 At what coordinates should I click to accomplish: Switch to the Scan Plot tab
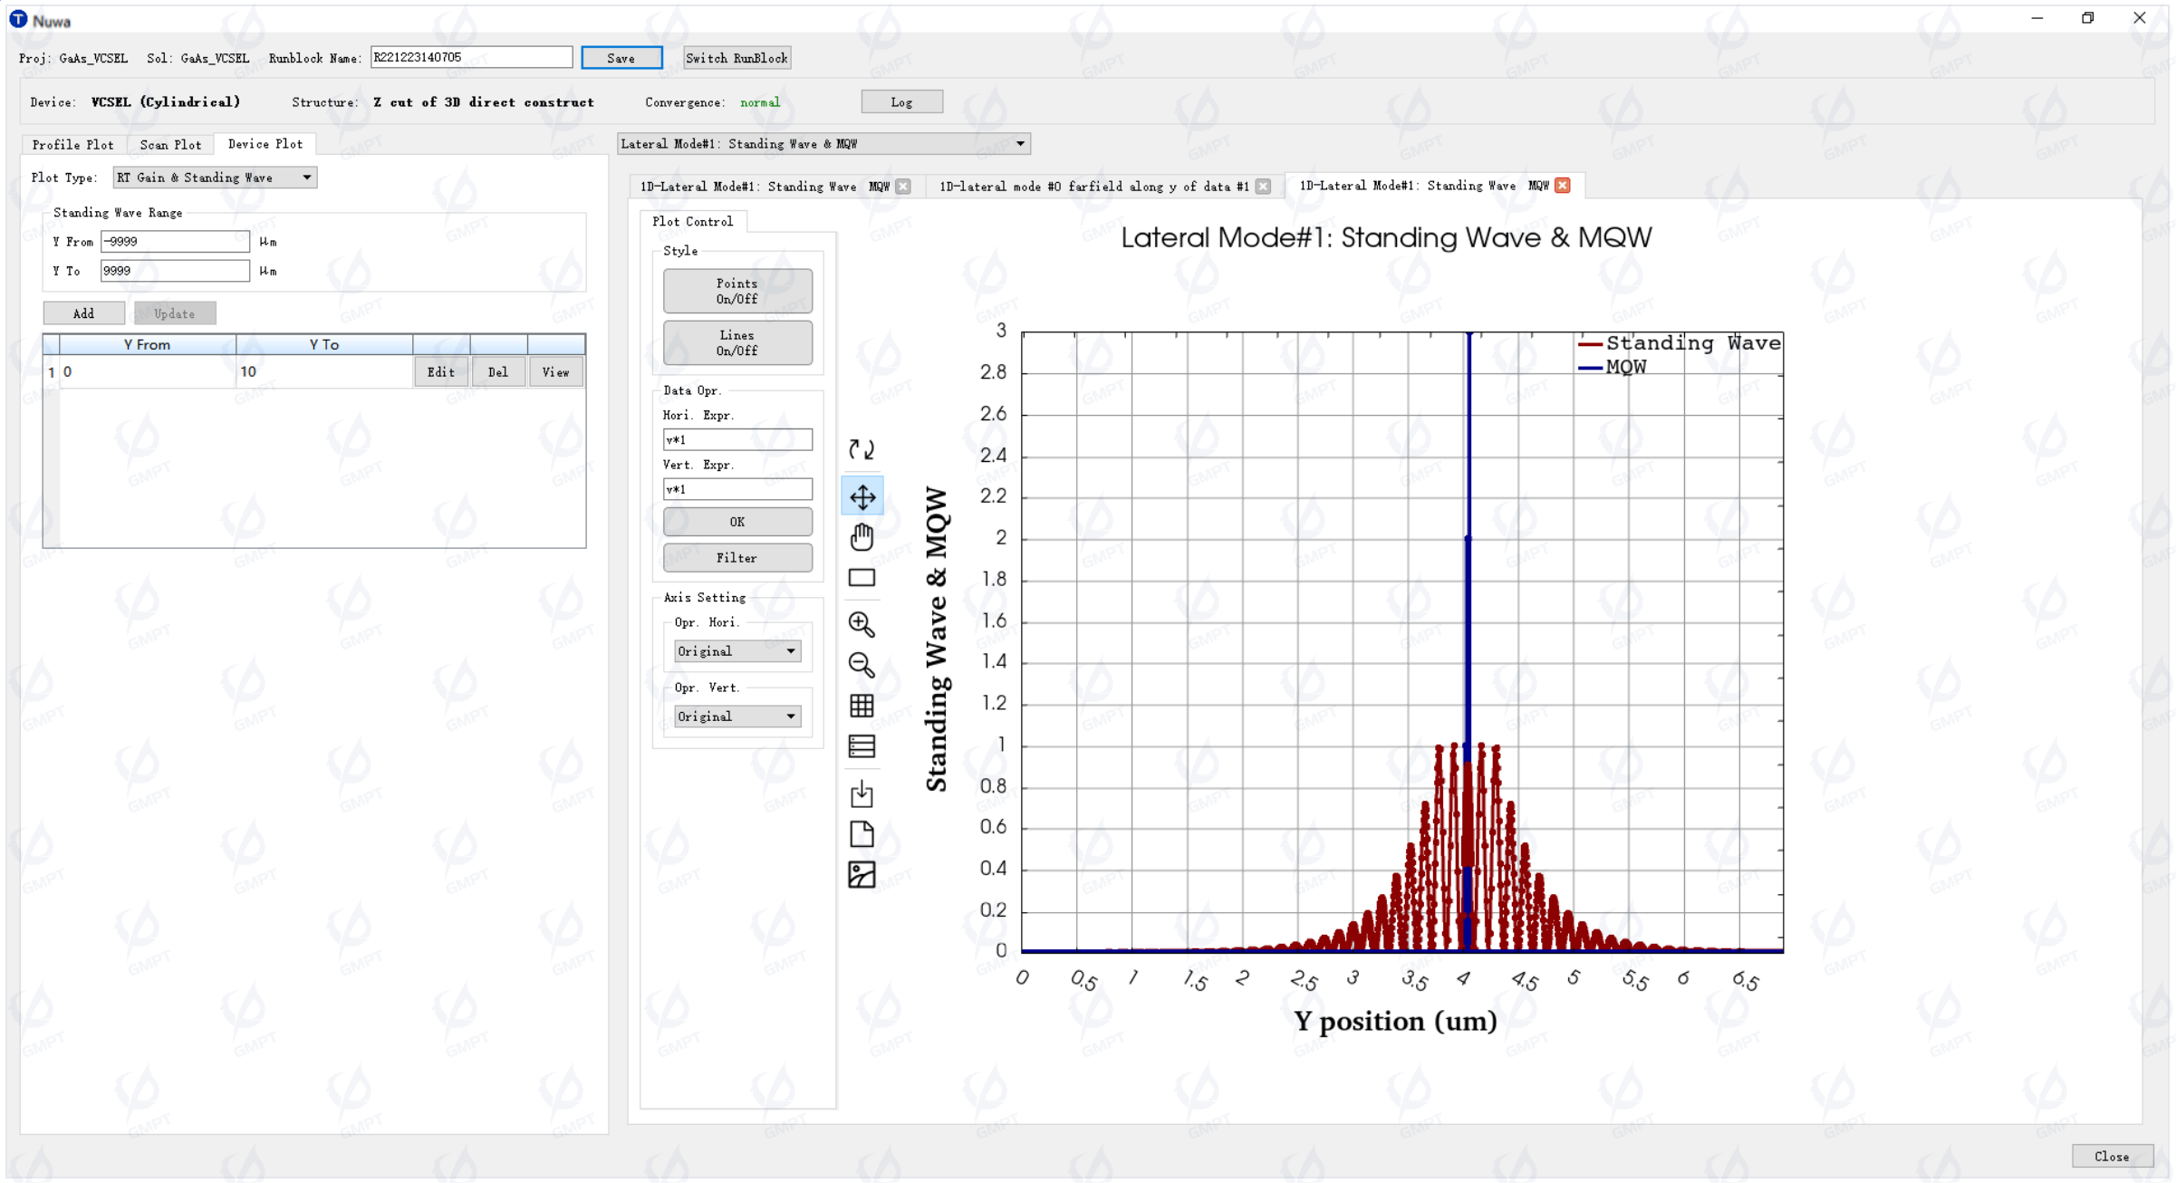[170, 145]
